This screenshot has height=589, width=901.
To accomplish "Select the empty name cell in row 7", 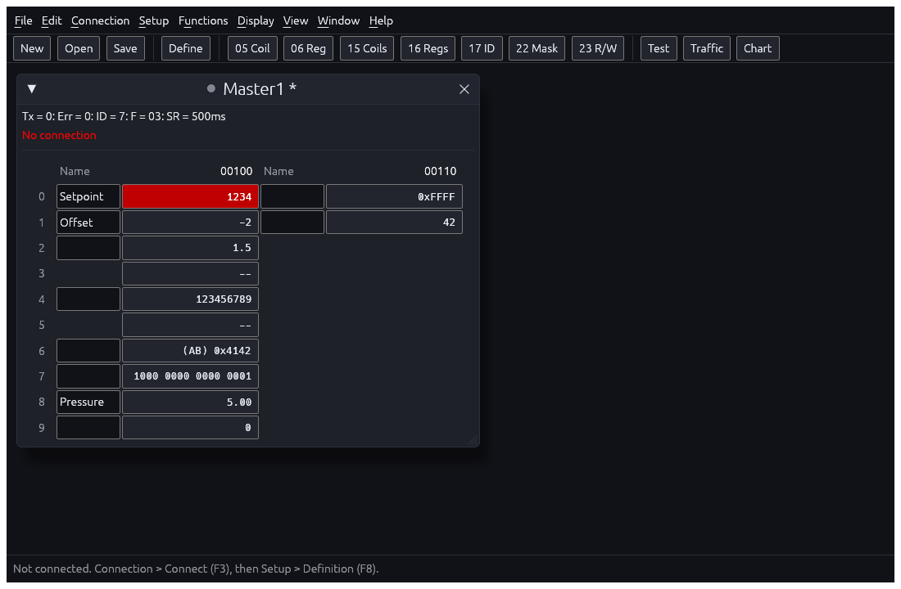I will pos(88,376).
